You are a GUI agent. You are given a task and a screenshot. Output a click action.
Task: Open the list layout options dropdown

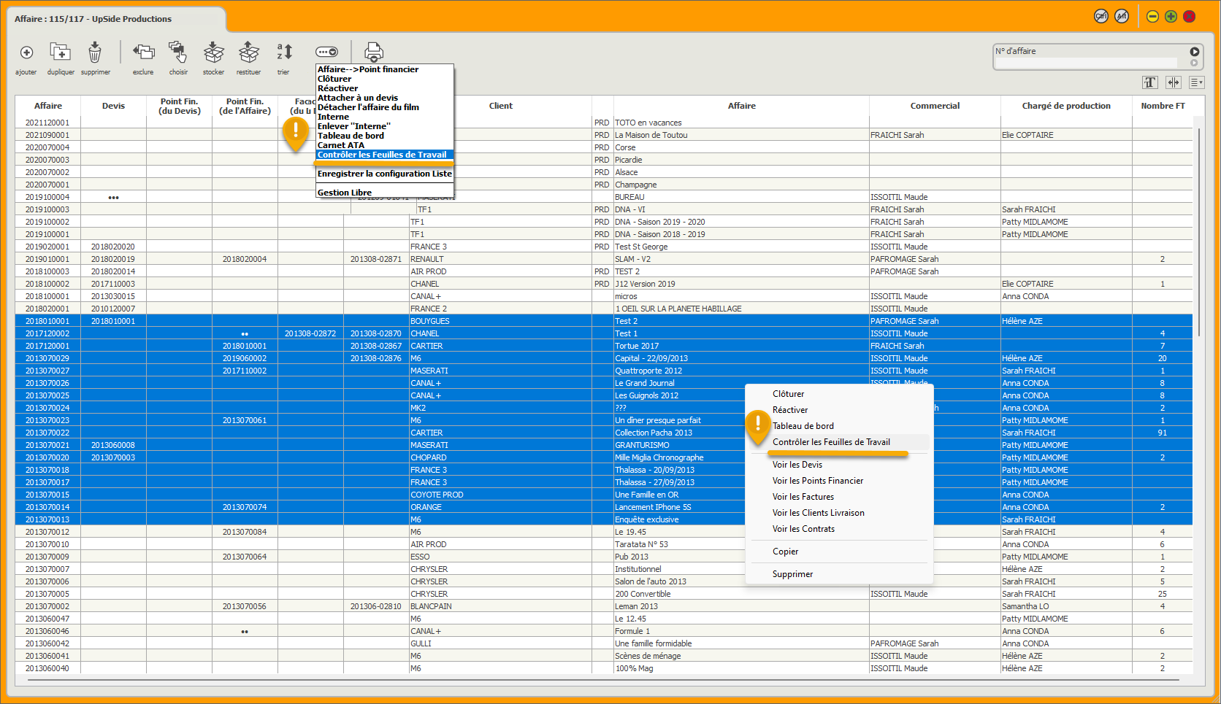coord(1196,82)
